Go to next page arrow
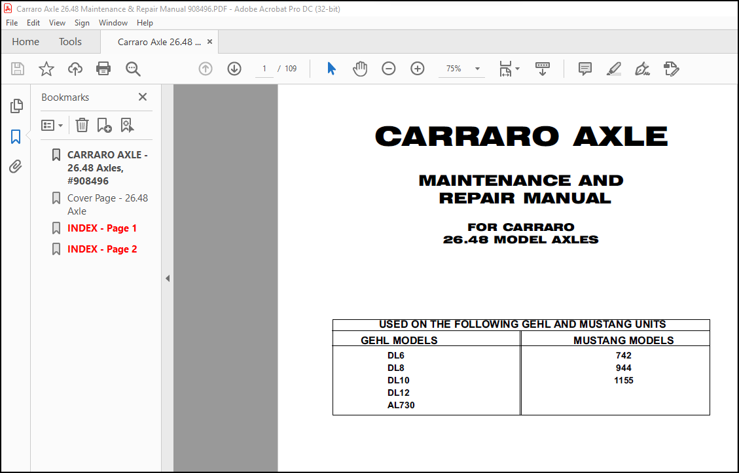 click(234, 69)
